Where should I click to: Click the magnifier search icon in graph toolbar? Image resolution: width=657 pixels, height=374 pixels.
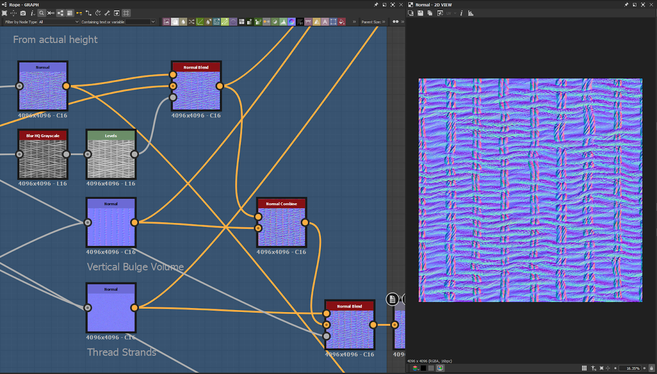point(41,13)
